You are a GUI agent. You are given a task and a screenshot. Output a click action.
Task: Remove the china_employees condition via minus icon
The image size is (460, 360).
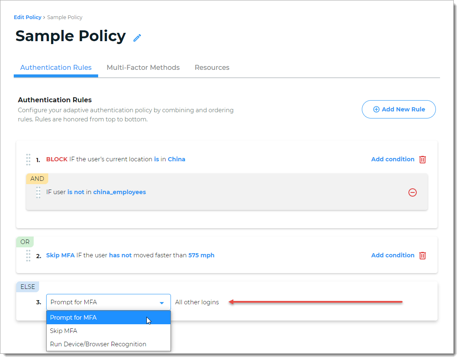pos(413,192)
